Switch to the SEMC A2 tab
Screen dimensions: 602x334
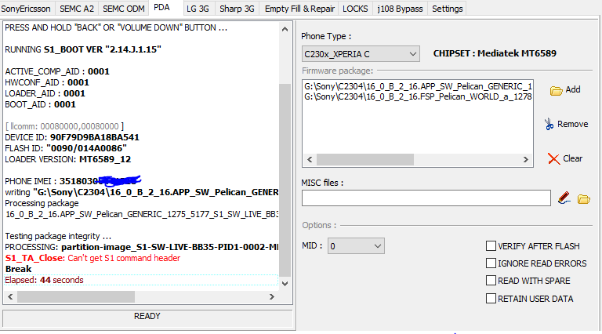77,9
